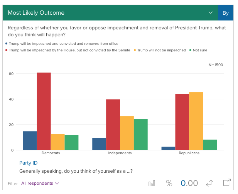
Task: Open chart in new window icon
Action: (x=227, y=182)
